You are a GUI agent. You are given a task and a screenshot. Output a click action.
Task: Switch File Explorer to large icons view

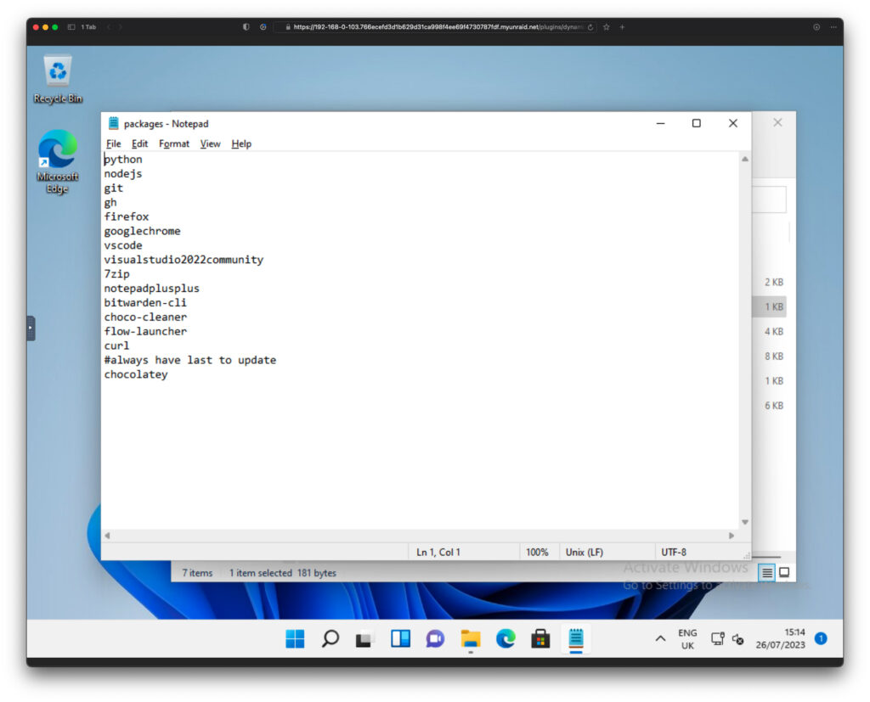coord(784,572)
